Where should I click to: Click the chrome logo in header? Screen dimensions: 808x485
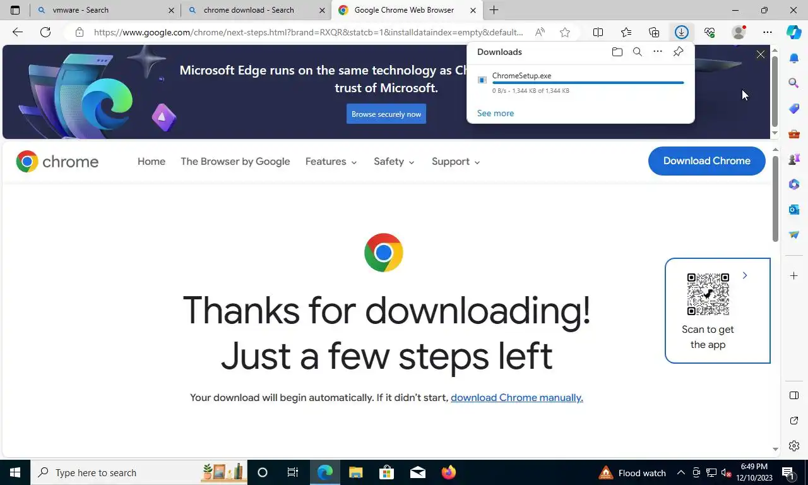[x=57, y=161]
